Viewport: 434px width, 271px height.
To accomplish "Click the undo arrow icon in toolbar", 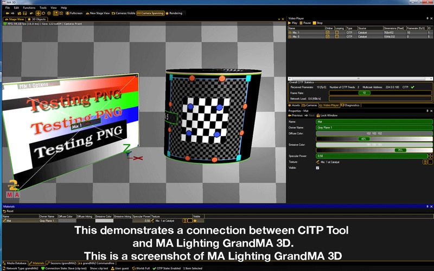I will [31, 13].
